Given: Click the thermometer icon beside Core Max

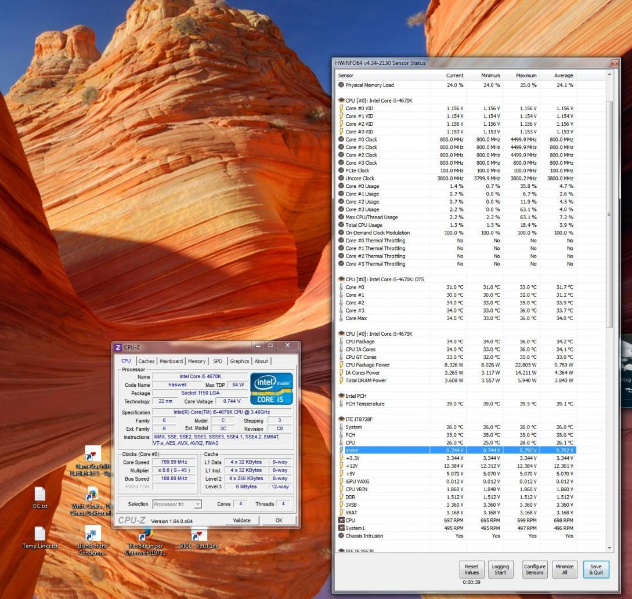Looking at the screenshot, I should [341, 318].
